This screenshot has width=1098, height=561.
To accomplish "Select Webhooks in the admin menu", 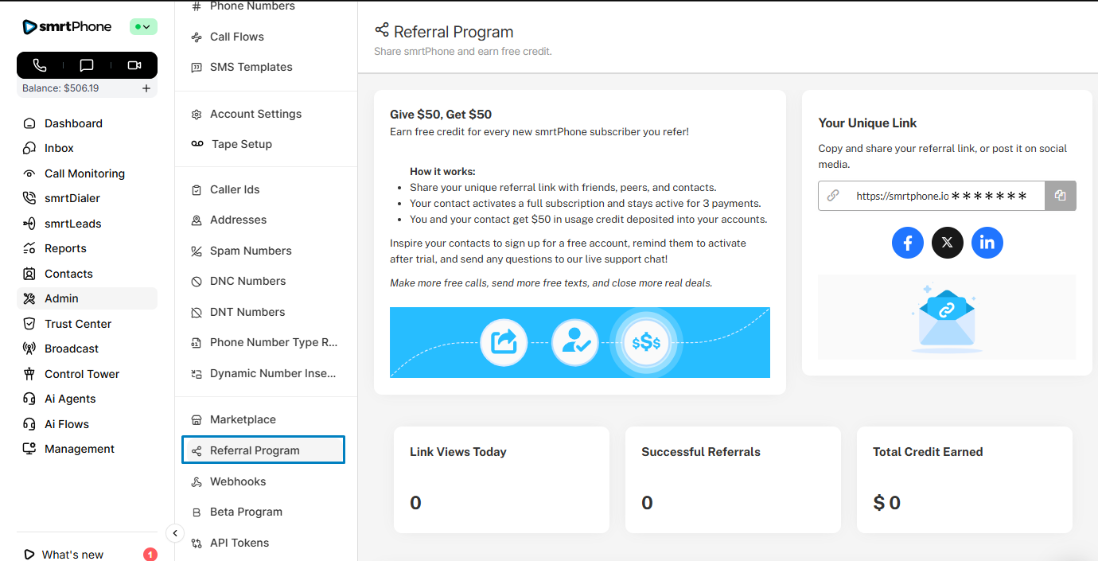I will pyautogui.click(x=237, y=481).
